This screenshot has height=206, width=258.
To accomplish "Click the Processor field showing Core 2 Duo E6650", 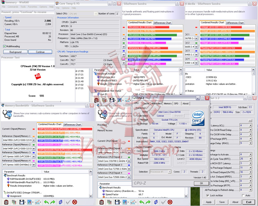I will coord(94,34).
